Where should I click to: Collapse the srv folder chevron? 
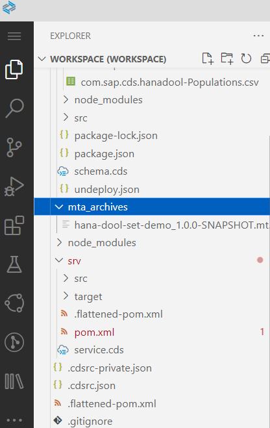pos(59,260)
